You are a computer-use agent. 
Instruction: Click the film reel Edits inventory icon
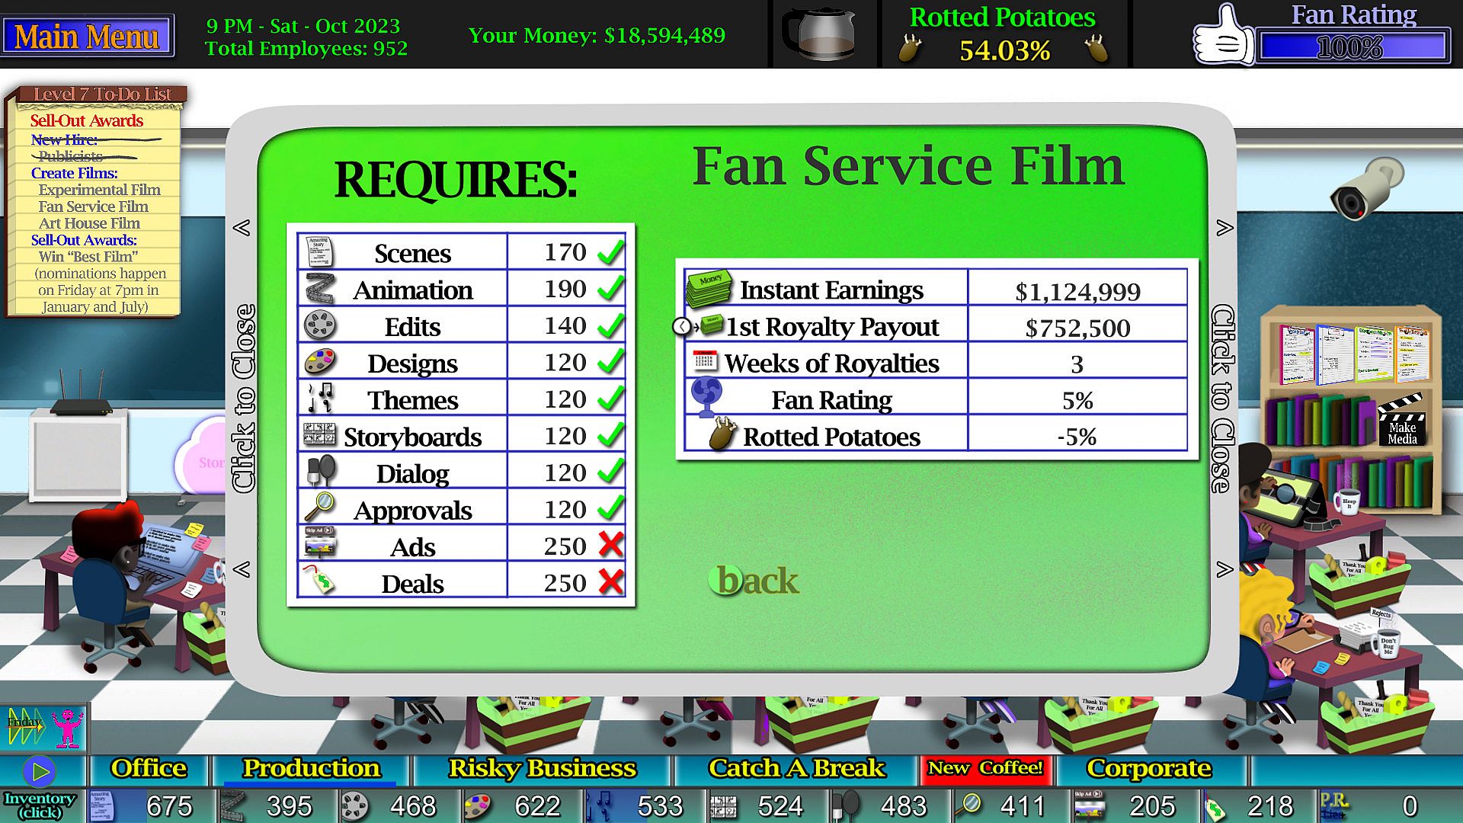[x=355, y=806]
